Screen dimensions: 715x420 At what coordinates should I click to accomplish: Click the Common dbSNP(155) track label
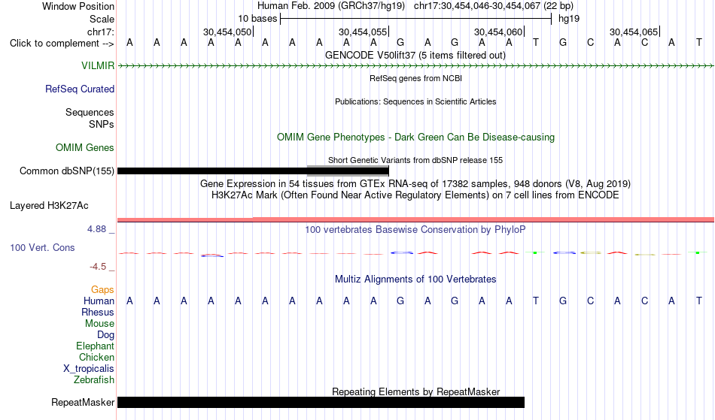(66, 171)
